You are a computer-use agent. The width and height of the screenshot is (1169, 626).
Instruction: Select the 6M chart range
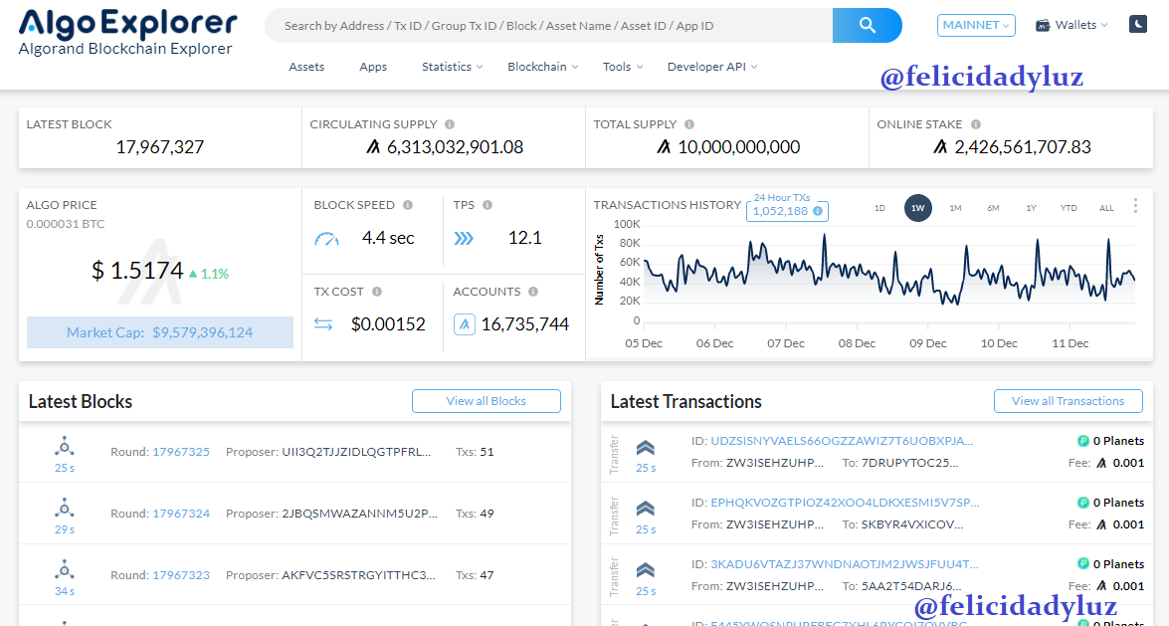(x=993, y=208)
